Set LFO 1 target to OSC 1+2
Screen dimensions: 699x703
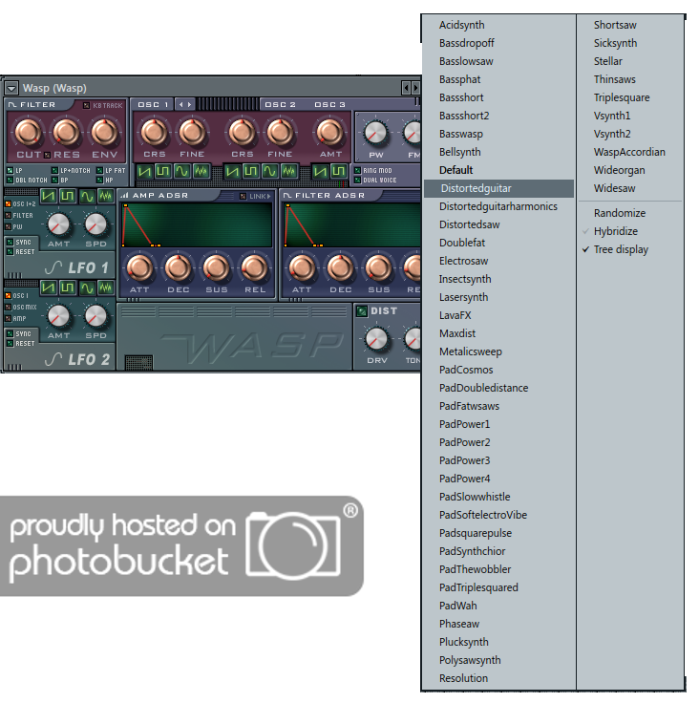(x=8, y=204)
